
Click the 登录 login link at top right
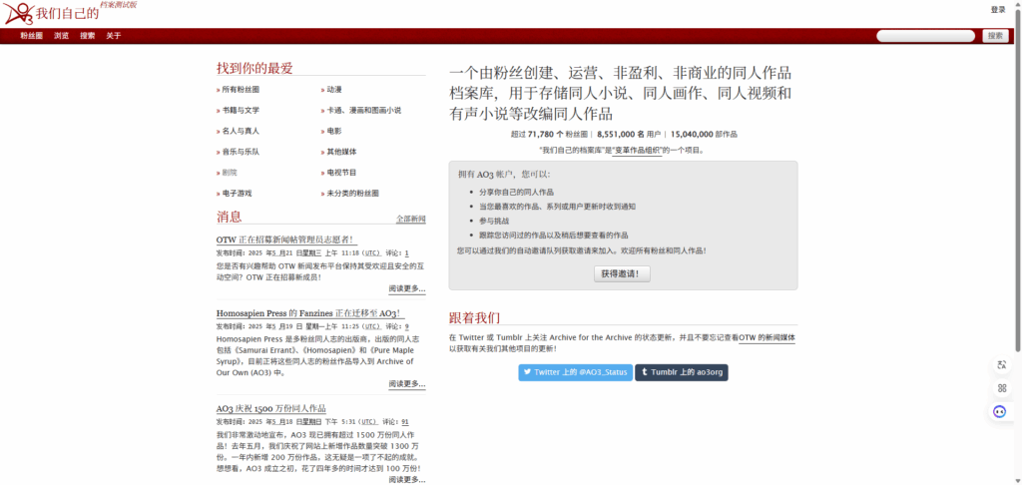click(x=997, y=10)
